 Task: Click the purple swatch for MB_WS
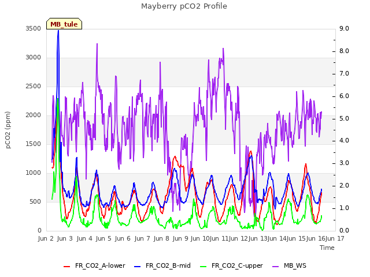coord(275,267)
